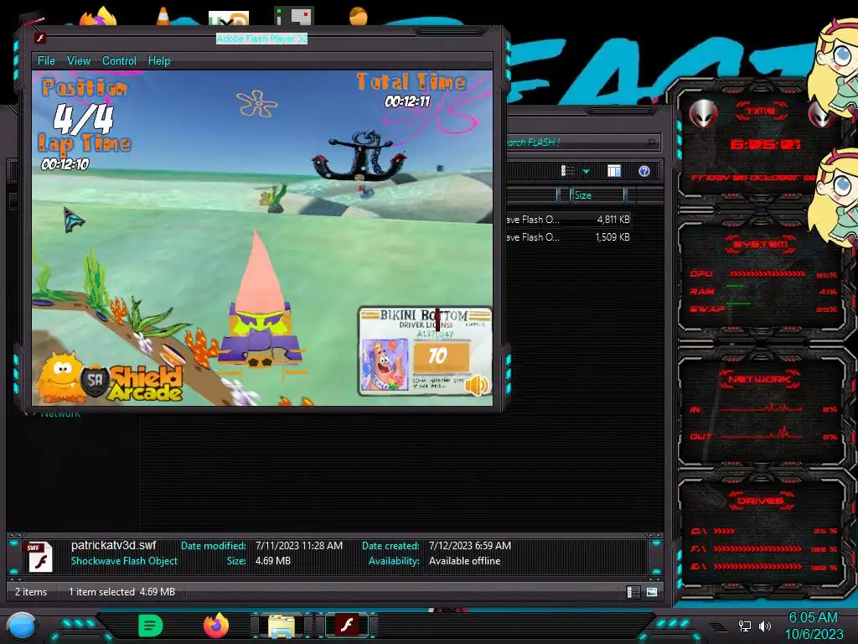This screenshot has height=644, width=858.
Task: Click the search FLASH input field
Action: [581, 143]
